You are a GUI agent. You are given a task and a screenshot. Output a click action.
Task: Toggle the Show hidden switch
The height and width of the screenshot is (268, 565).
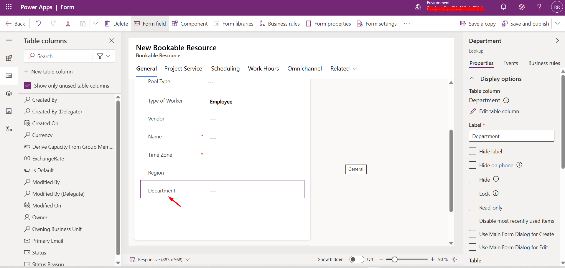[x=357, y=259]
